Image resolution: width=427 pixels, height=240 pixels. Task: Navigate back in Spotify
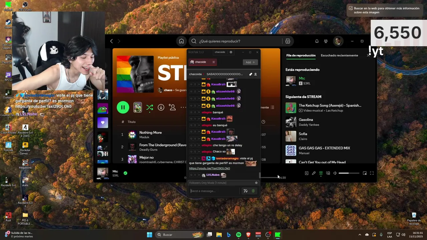click(111, 41)
